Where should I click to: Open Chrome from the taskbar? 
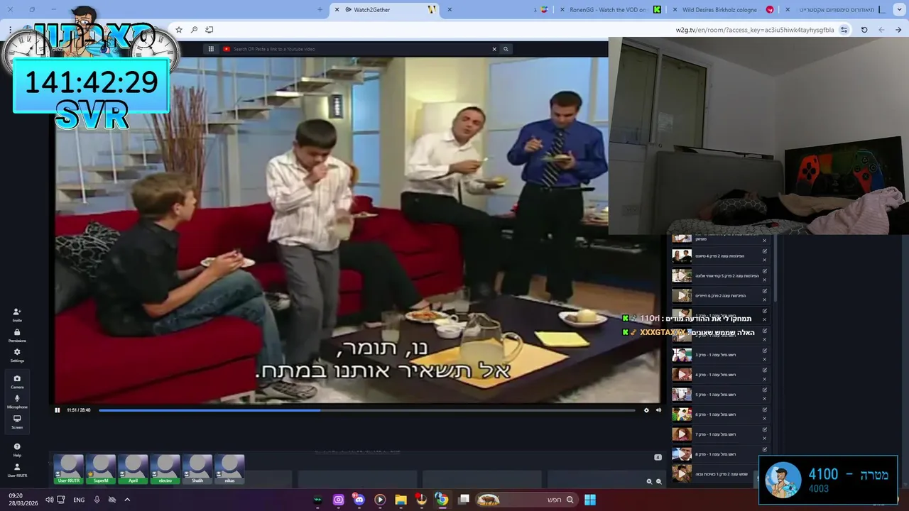pyautogui.click(x=442, y=500)
